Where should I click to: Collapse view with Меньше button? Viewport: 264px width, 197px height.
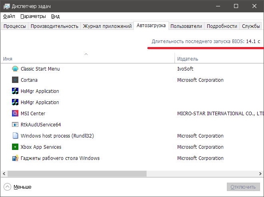[x=18, y=187]
